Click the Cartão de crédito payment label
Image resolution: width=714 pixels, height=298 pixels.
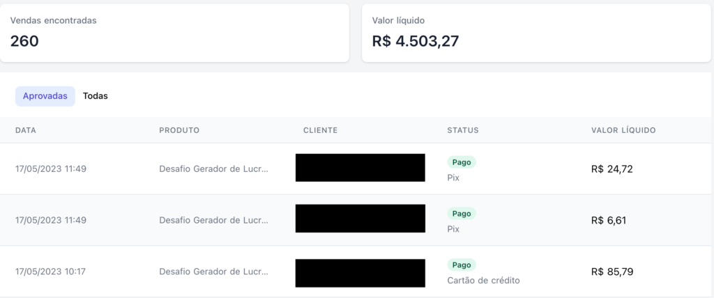point(484,281)
